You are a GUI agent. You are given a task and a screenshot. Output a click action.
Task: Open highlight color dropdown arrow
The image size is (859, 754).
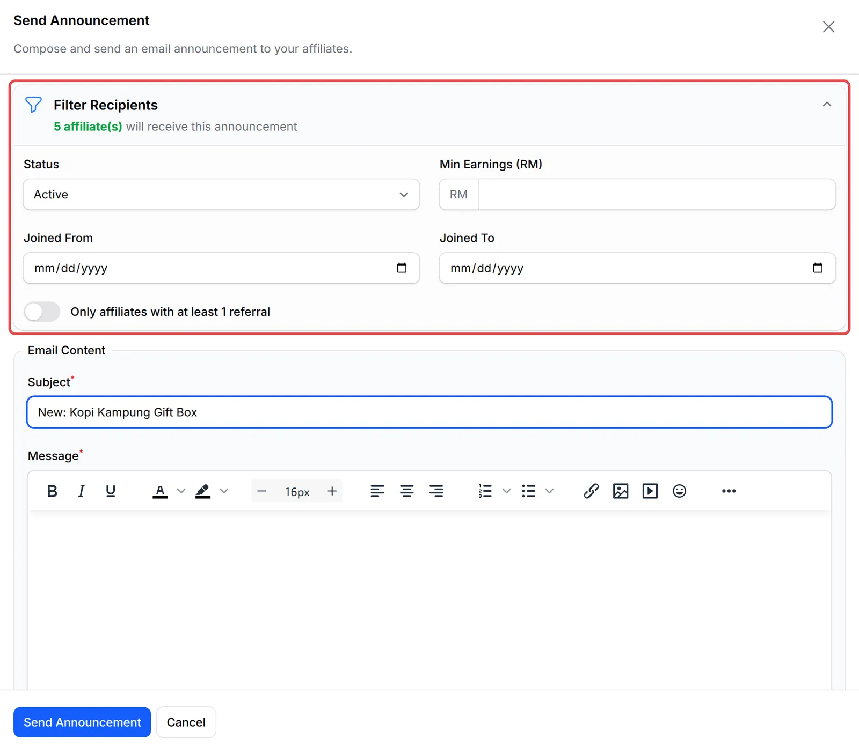click(x=224, y=491)
